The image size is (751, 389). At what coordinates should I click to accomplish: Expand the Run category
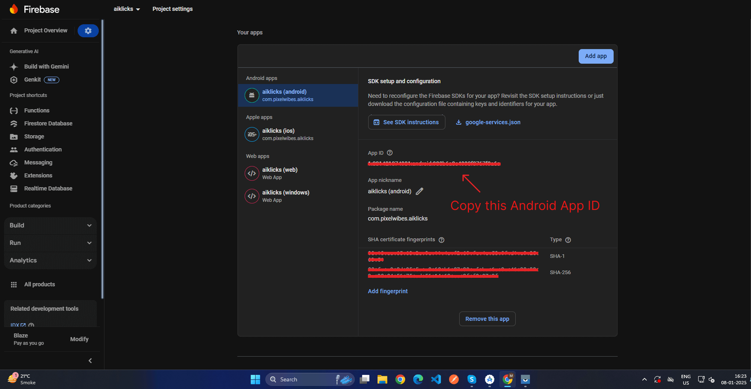click(50, 243)
